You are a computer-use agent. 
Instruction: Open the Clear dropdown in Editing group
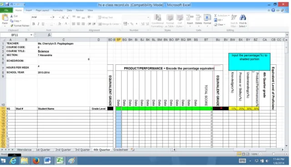pos(220,25)
